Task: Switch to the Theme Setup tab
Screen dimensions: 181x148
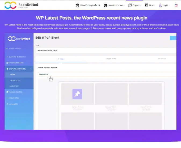Action: click(111, 59)
